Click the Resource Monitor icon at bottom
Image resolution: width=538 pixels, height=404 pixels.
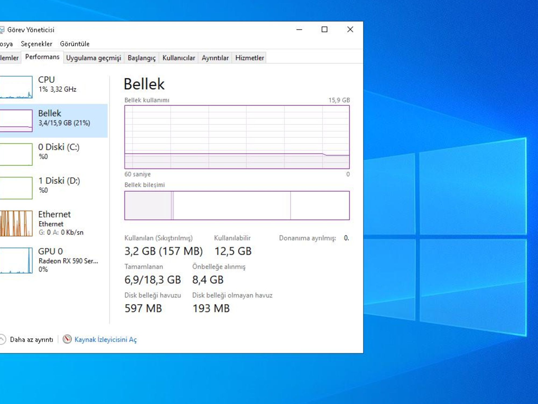67,339
